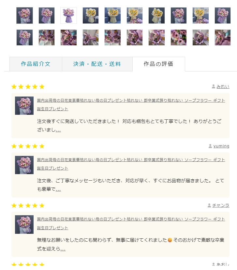Open the product thumbnail in みれい's review

pyautogui.click(x=24, y=106)
